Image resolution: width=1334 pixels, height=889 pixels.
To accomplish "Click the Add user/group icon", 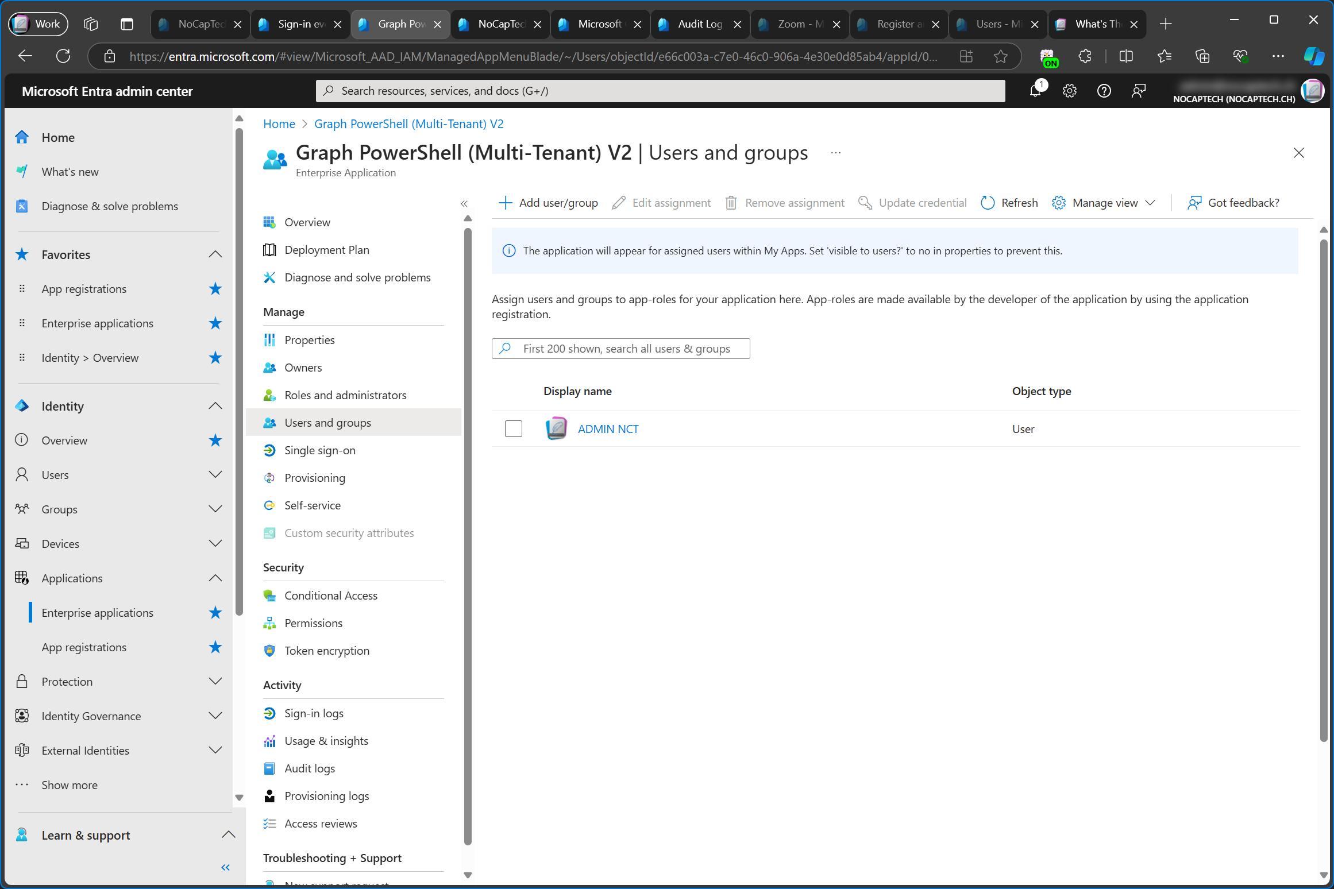I will click(506, 202).
